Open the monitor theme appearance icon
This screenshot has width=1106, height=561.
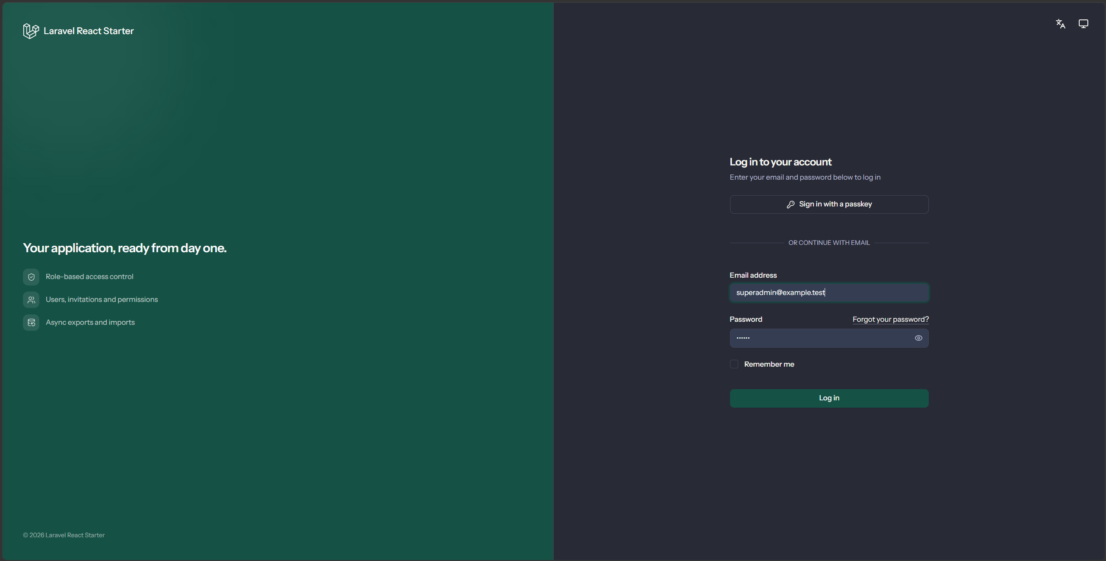click(1083, 24)
